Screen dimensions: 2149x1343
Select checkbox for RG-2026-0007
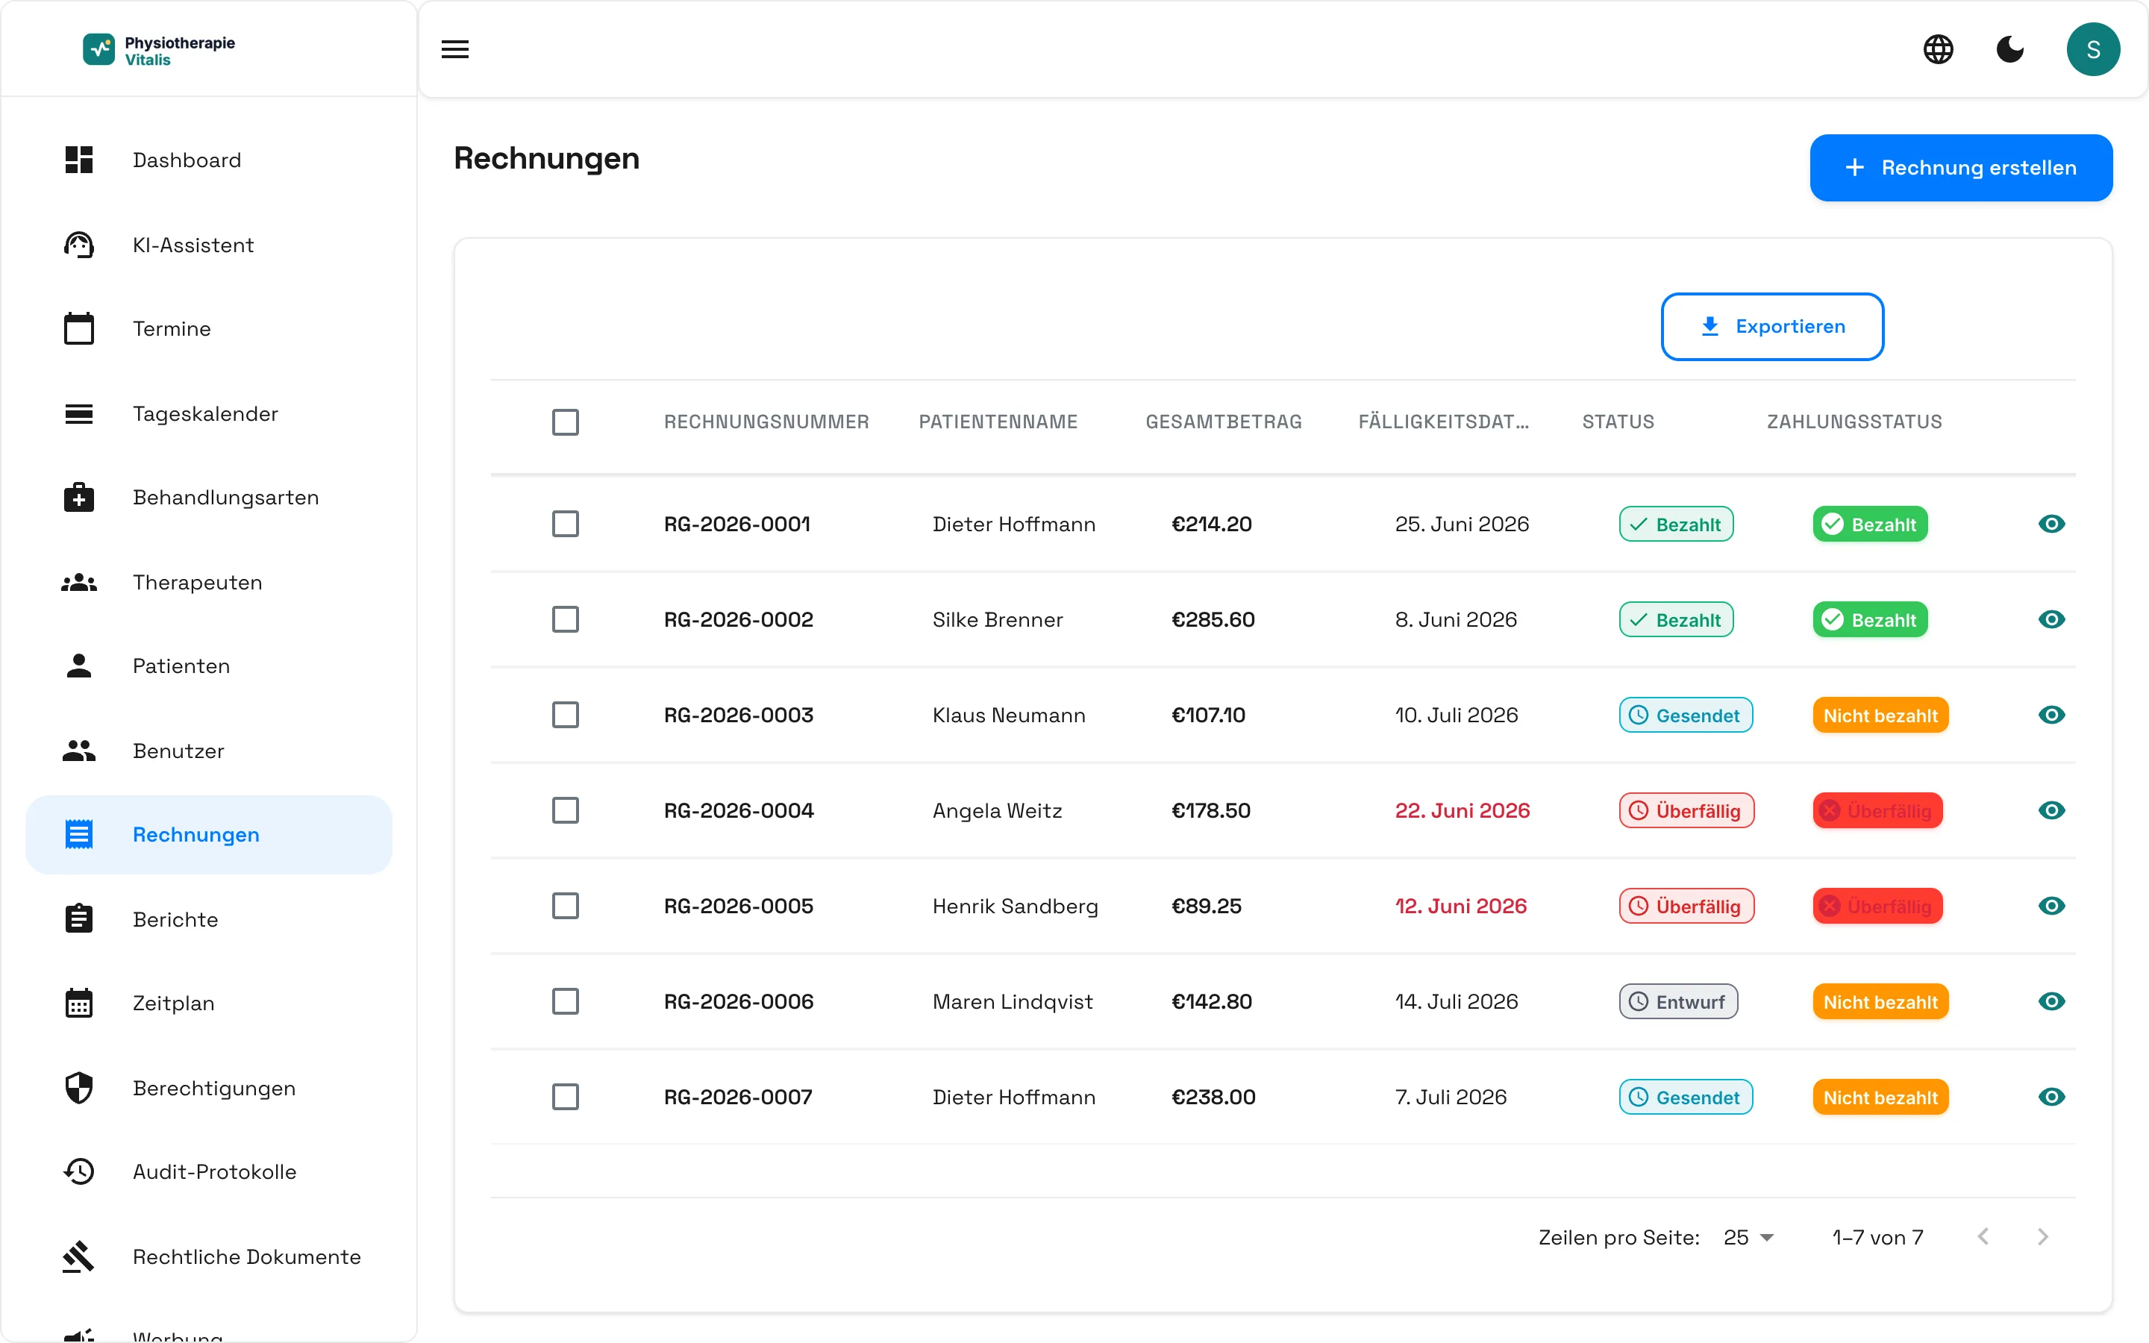[566, 1097]
